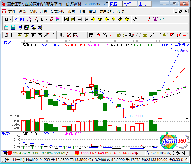Select the hand pan tool
Screen dimensions: 191x164
pos(135,19)
